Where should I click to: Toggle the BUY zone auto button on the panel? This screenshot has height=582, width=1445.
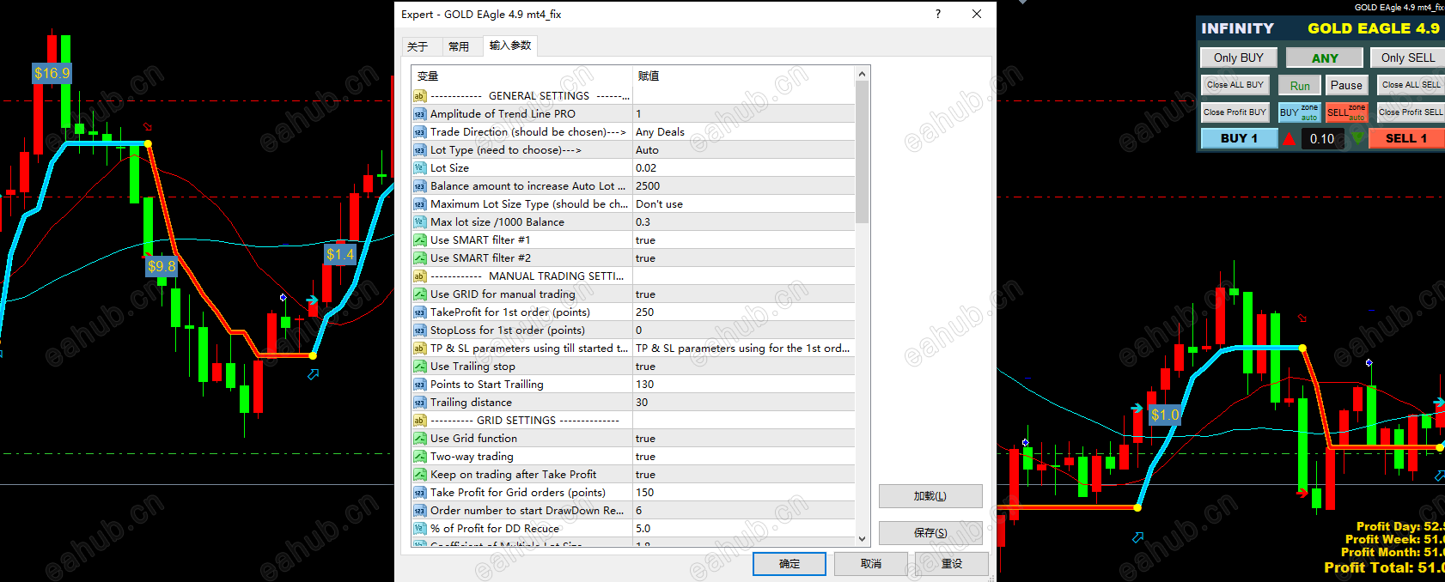tap(1299, 112)
